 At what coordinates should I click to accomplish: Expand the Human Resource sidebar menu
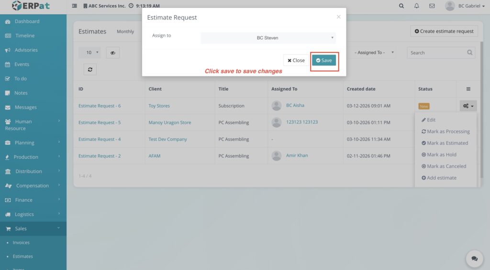click(x=33, y=125)
